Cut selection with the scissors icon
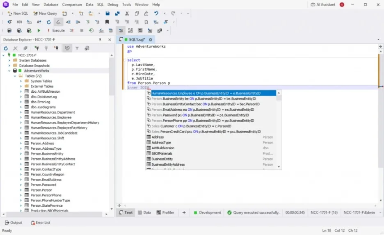This screenshot has width=384, height=235. click(x=127, y=14)
